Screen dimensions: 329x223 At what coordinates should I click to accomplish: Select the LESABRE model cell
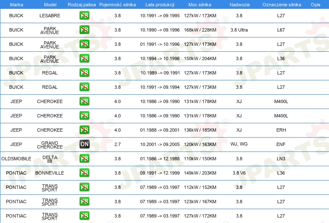click(x=50, y=16)
